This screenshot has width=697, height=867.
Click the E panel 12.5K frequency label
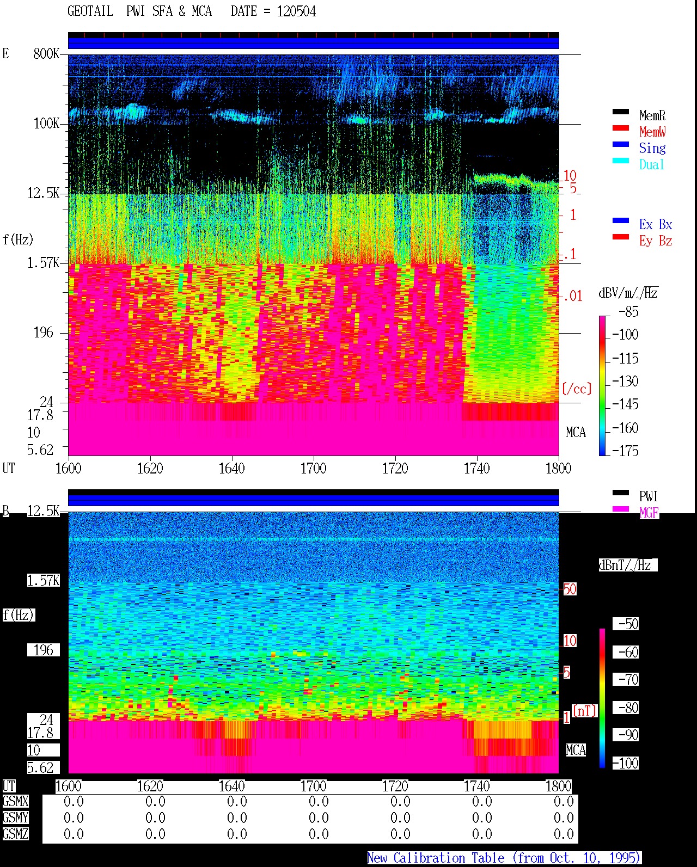click(x=43, y=193)
